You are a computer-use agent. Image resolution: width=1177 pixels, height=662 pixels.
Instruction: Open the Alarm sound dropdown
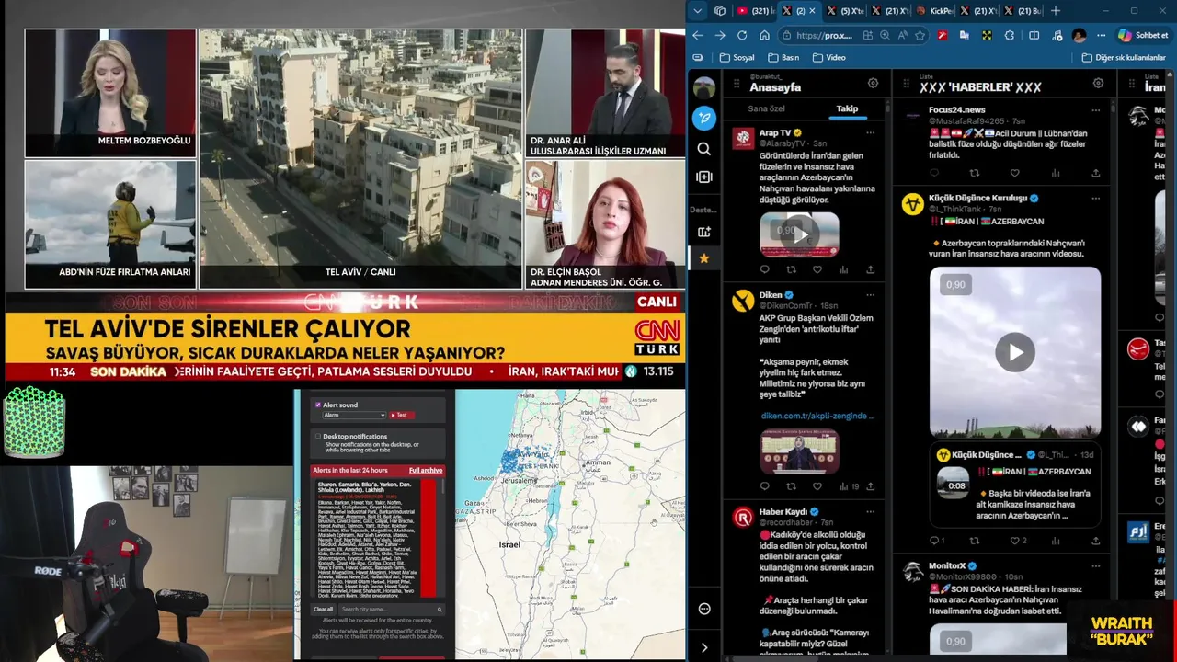(x=354, y=415)
